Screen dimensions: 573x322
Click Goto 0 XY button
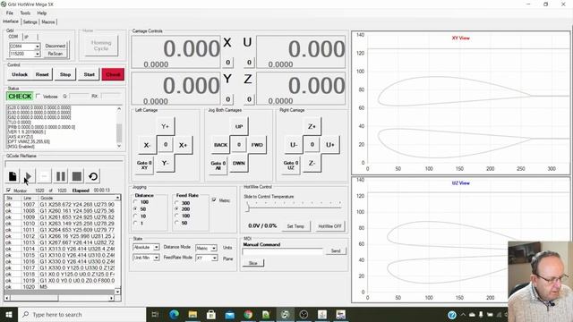(x=144, y=165)
